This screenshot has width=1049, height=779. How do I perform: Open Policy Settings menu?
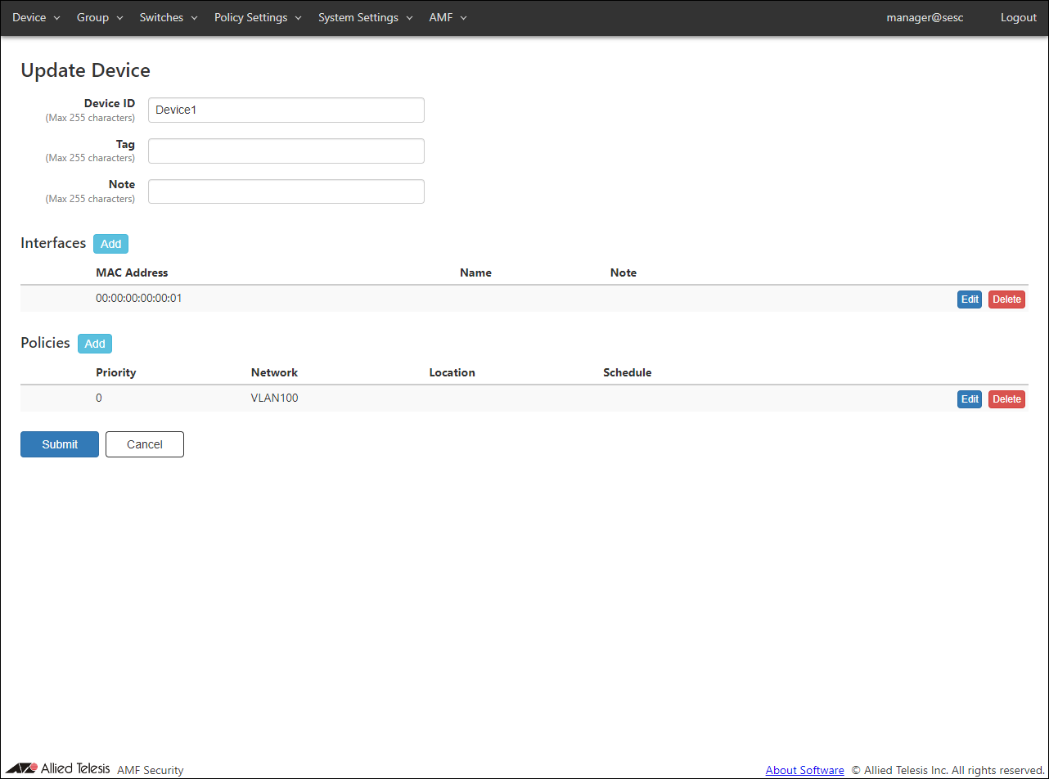pos(258,17)
